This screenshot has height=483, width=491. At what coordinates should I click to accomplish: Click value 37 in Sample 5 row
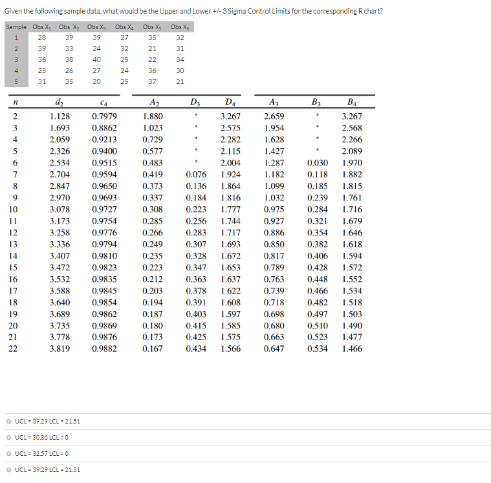click(x=152, y=81)
